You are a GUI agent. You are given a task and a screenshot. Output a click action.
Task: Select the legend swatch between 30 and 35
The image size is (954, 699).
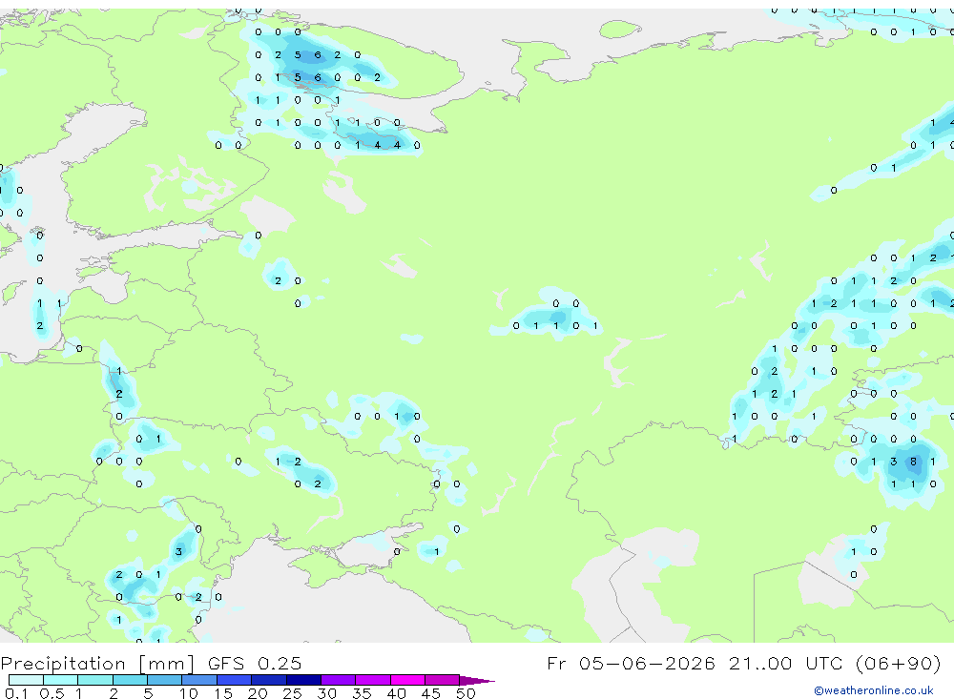[339, 680]
